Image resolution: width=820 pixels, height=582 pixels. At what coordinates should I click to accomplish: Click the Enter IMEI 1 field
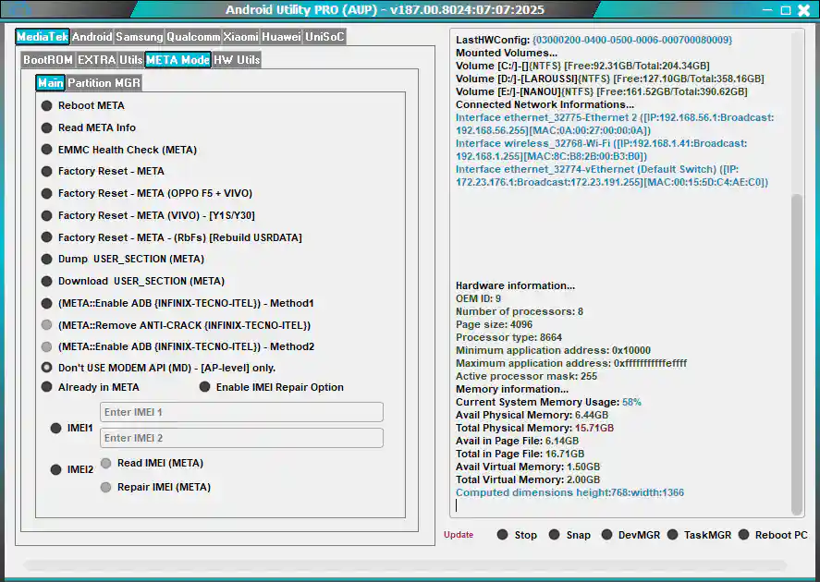tap(241, 412)
